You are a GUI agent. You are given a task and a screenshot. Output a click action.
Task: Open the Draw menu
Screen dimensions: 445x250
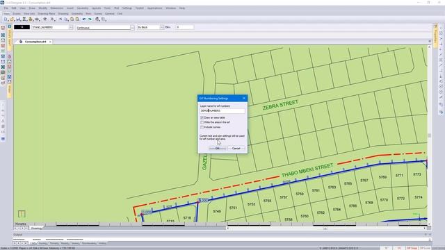32,8
